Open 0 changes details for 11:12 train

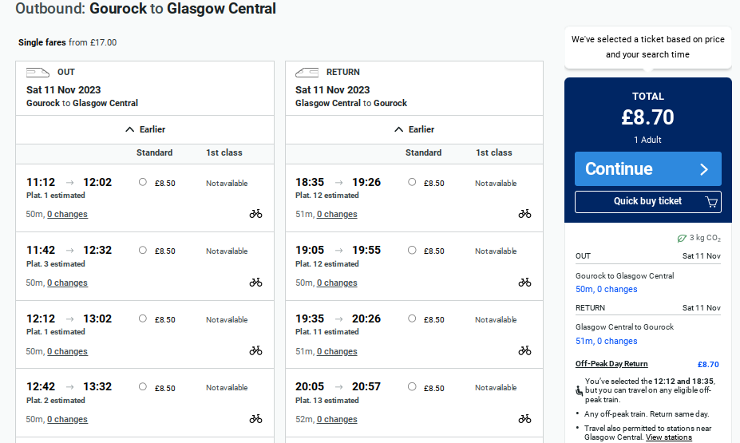[x=67, y=214]
